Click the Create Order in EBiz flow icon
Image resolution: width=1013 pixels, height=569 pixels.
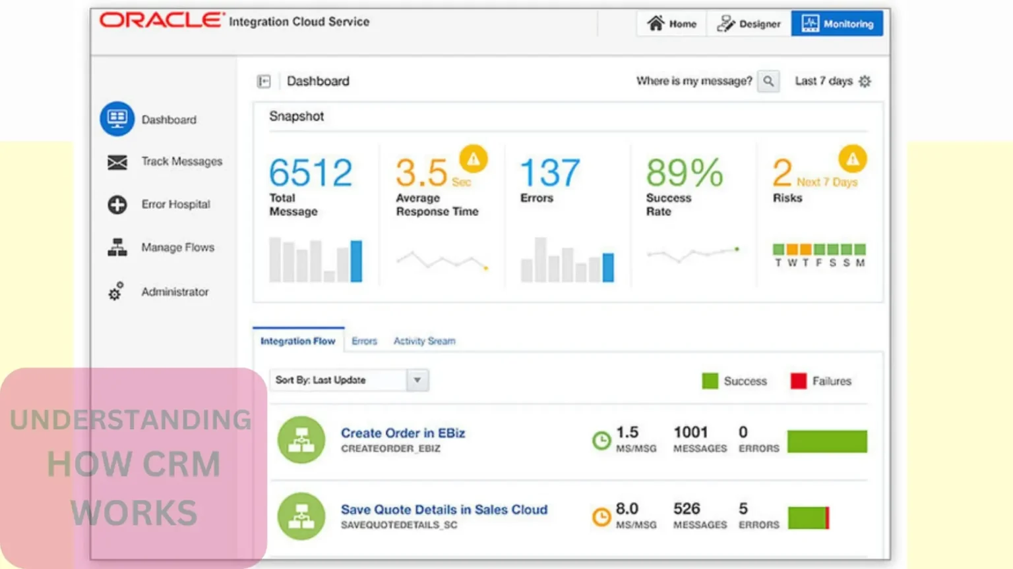point(301,440)
